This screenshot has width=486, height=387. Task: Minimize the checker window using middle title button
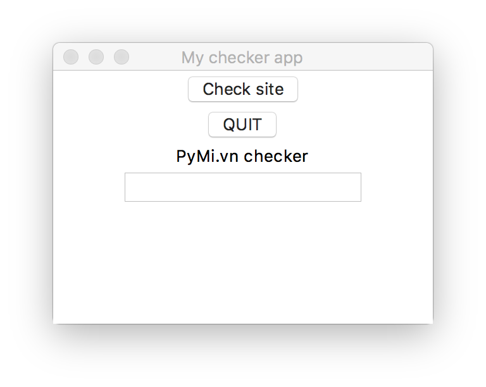pyautogui.click(x=96, y=57)
